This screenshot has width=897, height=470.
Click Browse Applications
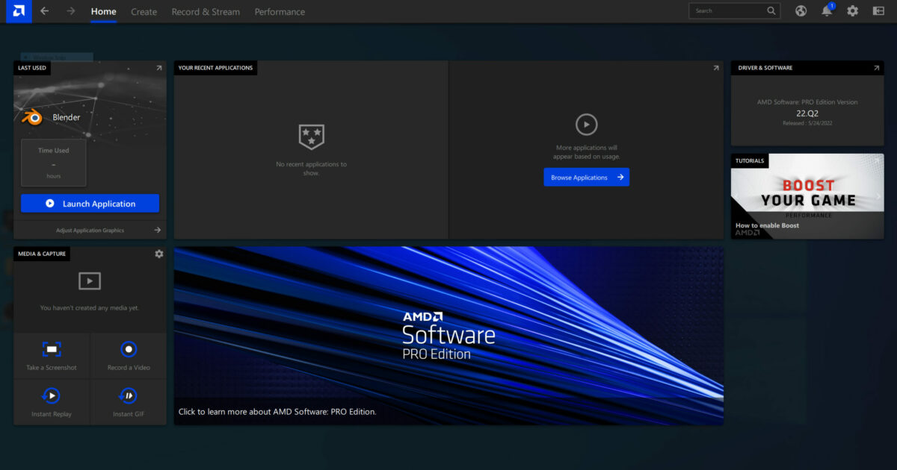[586, 177]
